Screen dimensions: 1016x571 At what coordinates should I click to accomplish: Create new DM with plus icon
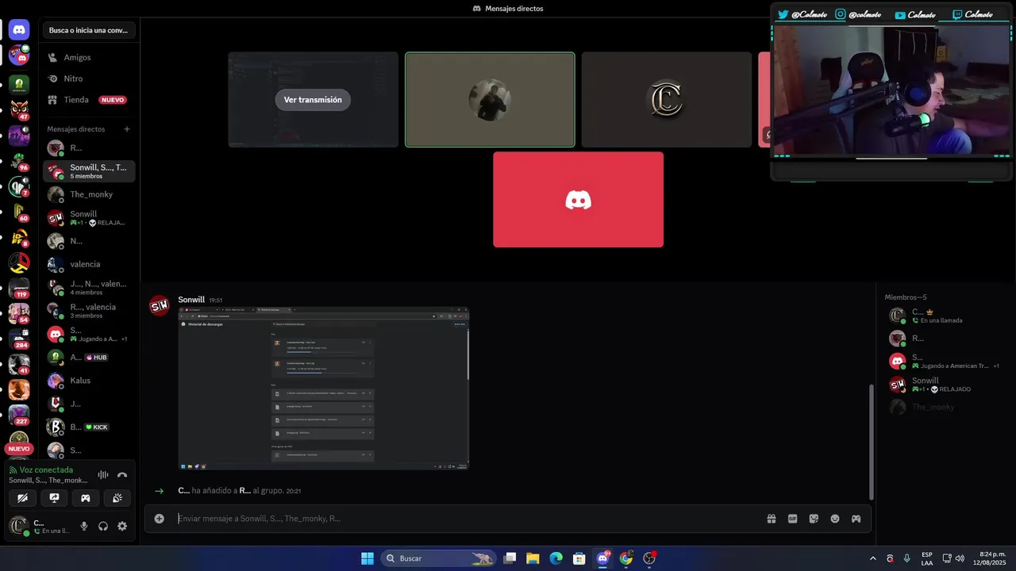pos(127,129)
